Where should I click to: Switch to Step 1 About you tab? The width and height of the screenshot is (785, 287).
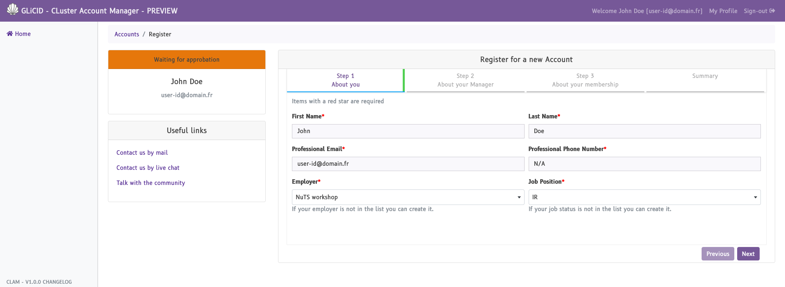click(x=345, y=80)
